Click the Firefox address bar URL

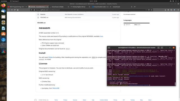[48, 10]
